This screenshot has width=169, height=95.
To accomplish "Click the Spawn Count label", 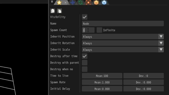I will pyautogui.click(x=59, y=30).
